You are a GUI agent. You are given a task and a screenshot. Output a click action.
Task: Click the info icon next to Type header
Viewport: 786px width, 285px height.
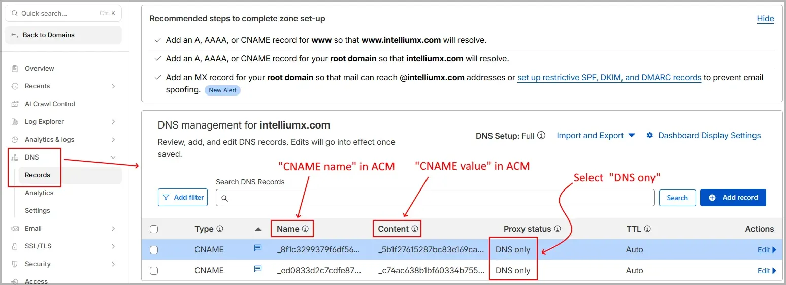pyautogui.click(x=220, y=229)
